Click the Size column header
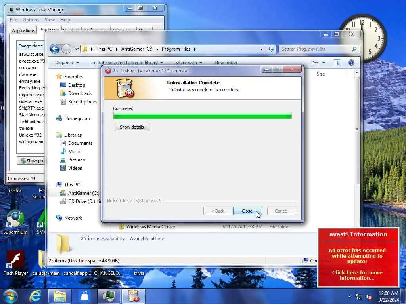 pyautogui.click(x=321, y=74)
